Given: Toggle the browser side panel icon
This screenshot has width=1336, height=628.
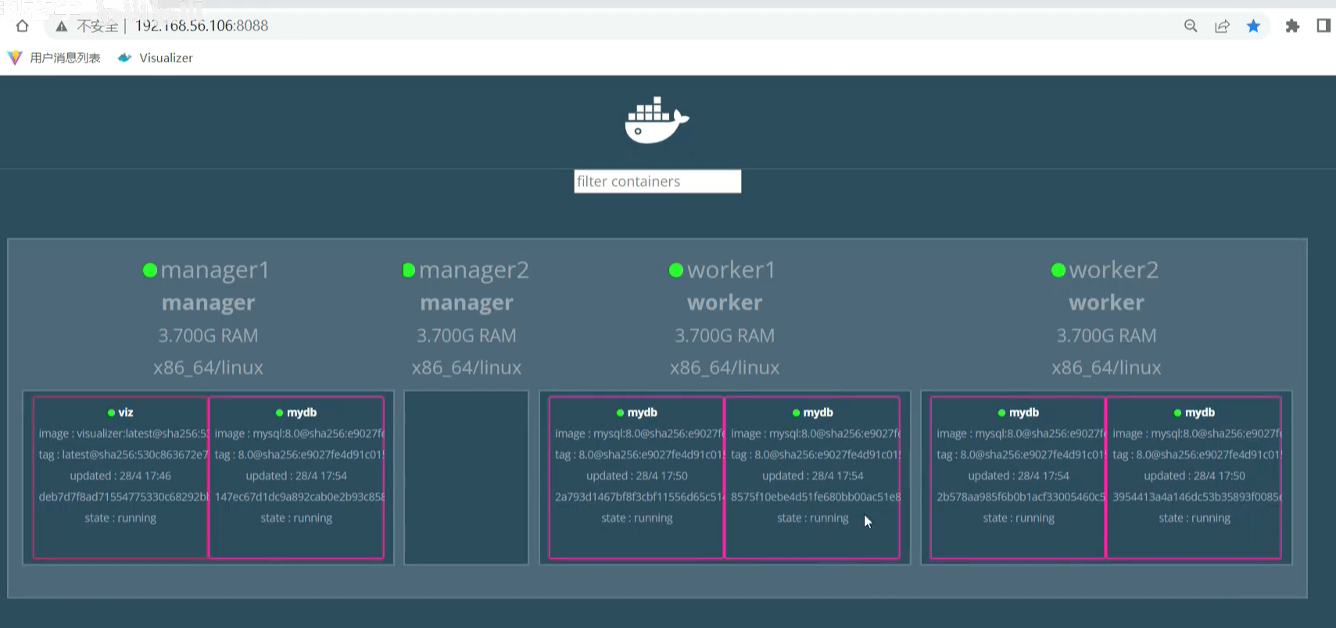Looking at the screenshot, I should pyautogui.click(x=1323, y=26).
